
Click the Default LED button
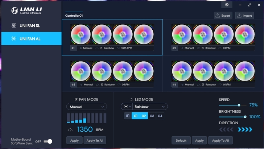[x=181, y=140]
